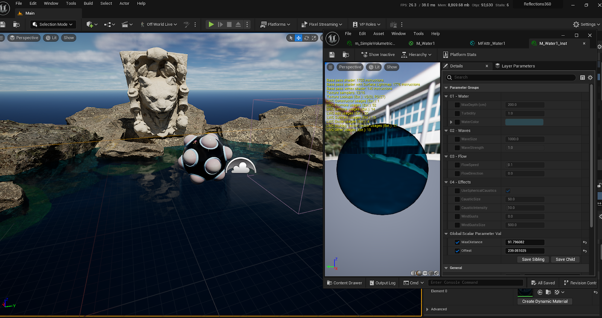Collapse the Global Scalar Parameter Val section
This screenshot has width=602, height=318.
(446, 234)
